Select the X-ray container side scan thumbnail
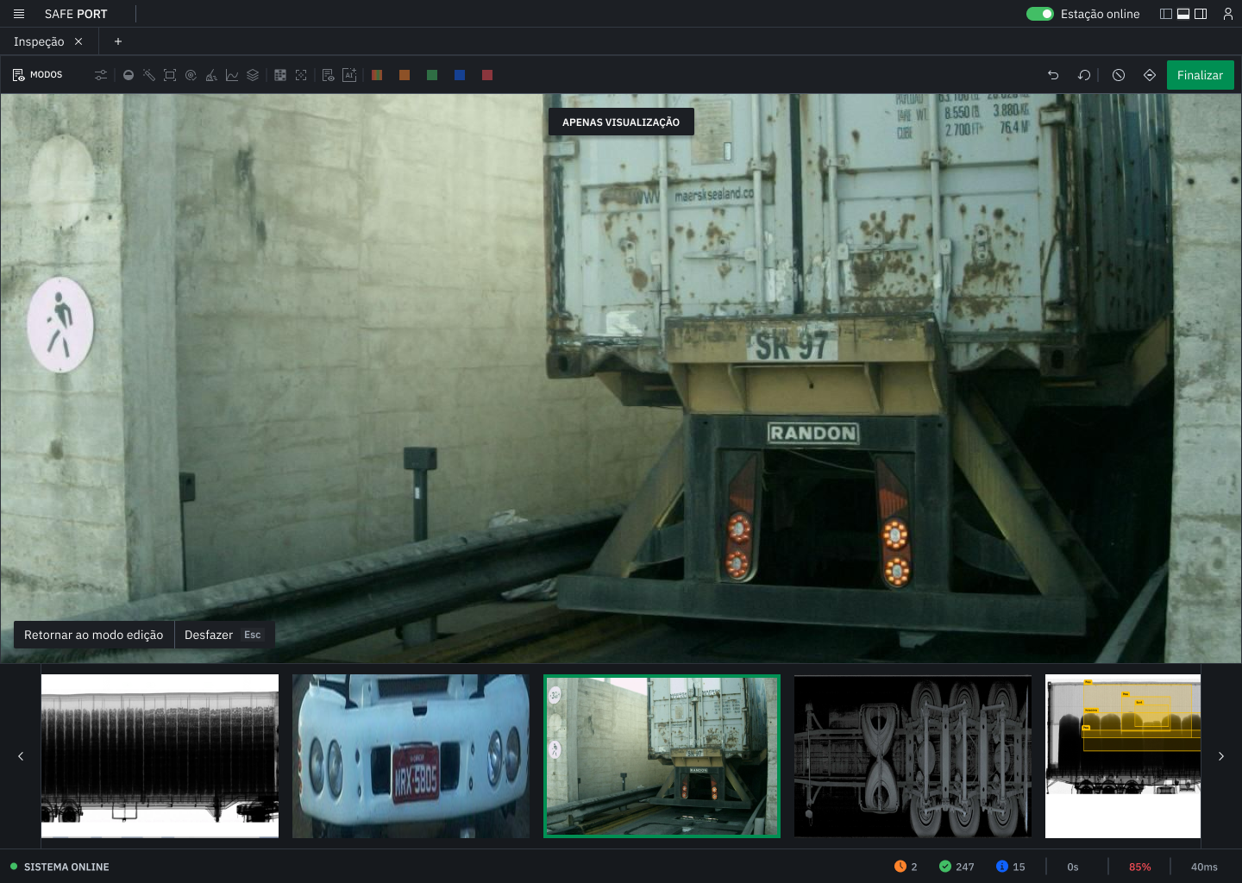Viewport: 1242px width, 883px height. [160, 756]
